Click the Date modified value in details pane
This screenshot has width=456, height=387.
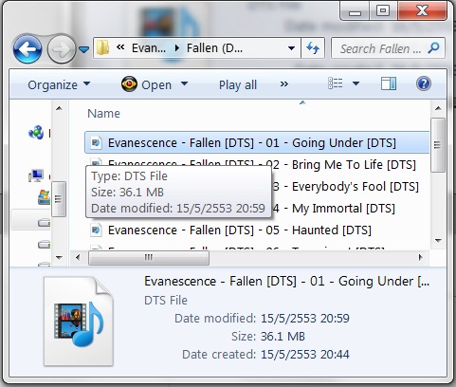(x=305, y=319)
